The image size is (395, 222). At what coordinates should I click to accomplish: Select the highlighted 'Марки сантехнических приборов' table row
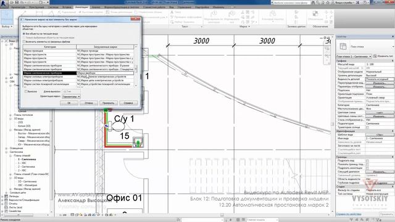click(78, 73)
